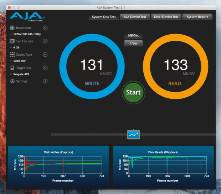Switch units to MB/Sec
Screen dimensions: 221x194
pyautogui.click(x=133, y=36)
